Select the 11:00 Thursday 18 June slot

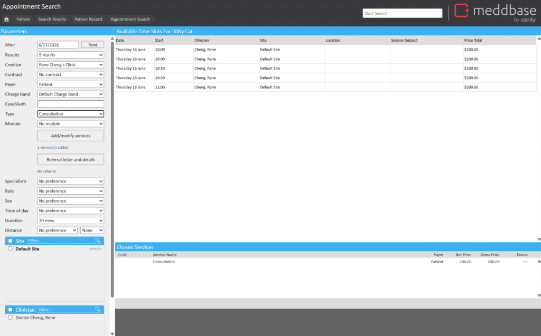325,87
